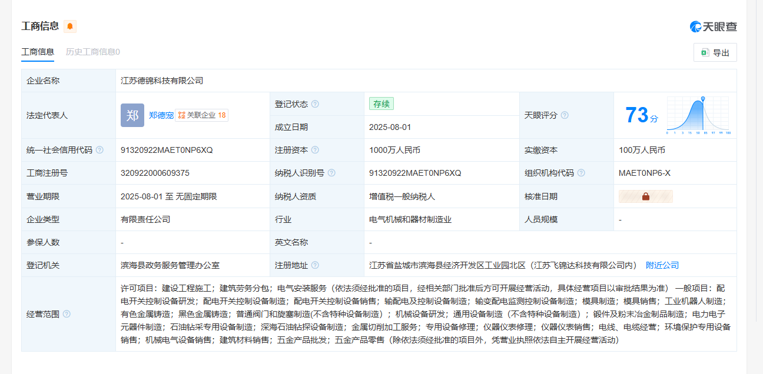Click the orange bell alert icon
Viewport: 763px width, 374px height.
tap(70, 26)
